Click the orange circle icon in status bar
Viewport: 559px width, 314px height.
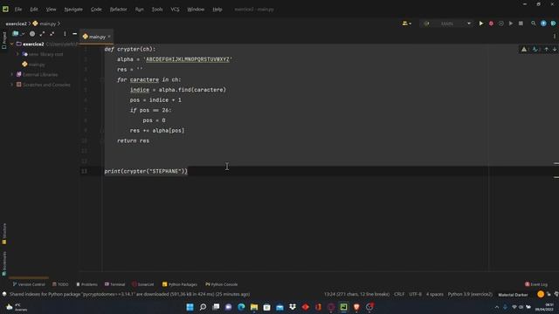pos(541,294)
